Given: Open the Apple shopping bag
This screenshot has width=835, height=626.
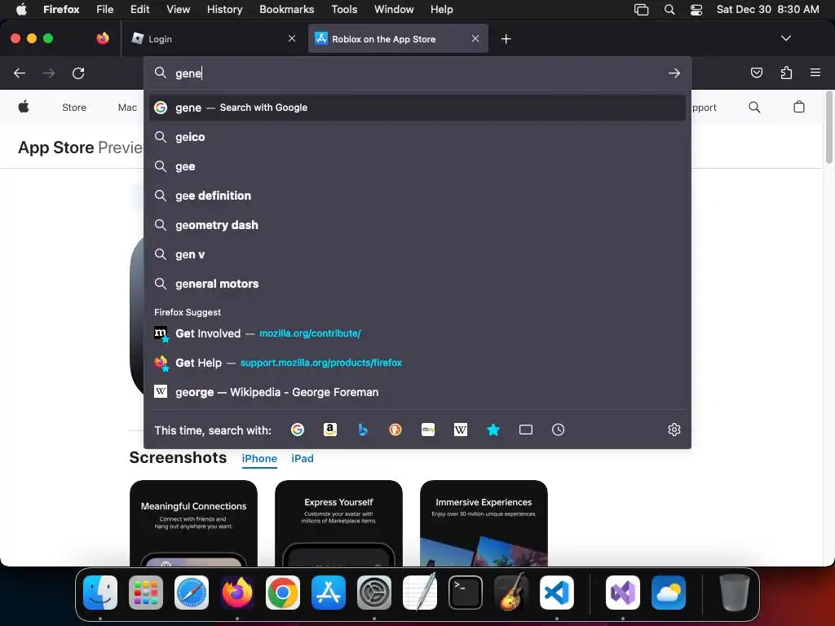Looking at the screenshot, I should (799, 107).
